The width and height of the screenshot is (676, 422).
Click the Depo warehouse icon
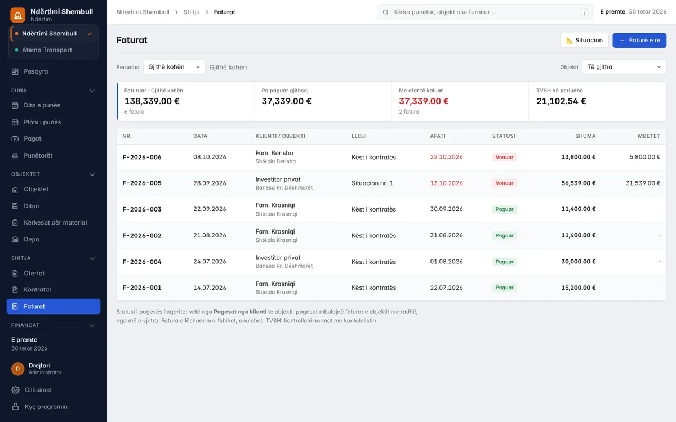point(15,239)
